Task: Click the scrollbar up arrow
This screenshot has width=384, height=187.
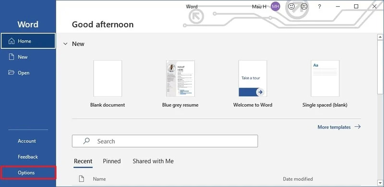Action: [380, 37]
